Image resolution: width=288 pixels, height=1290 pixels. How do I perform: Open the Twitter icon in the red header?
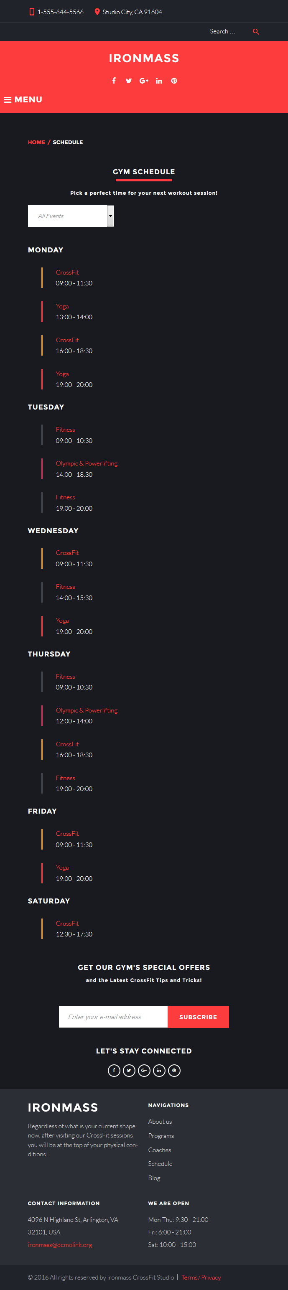[x=129, y=81]
